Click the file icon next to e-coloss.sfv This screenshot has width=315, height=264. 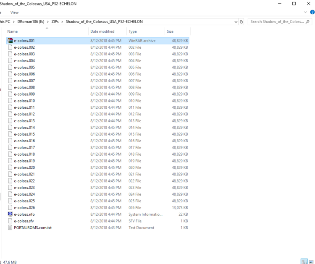click(10, 221)
